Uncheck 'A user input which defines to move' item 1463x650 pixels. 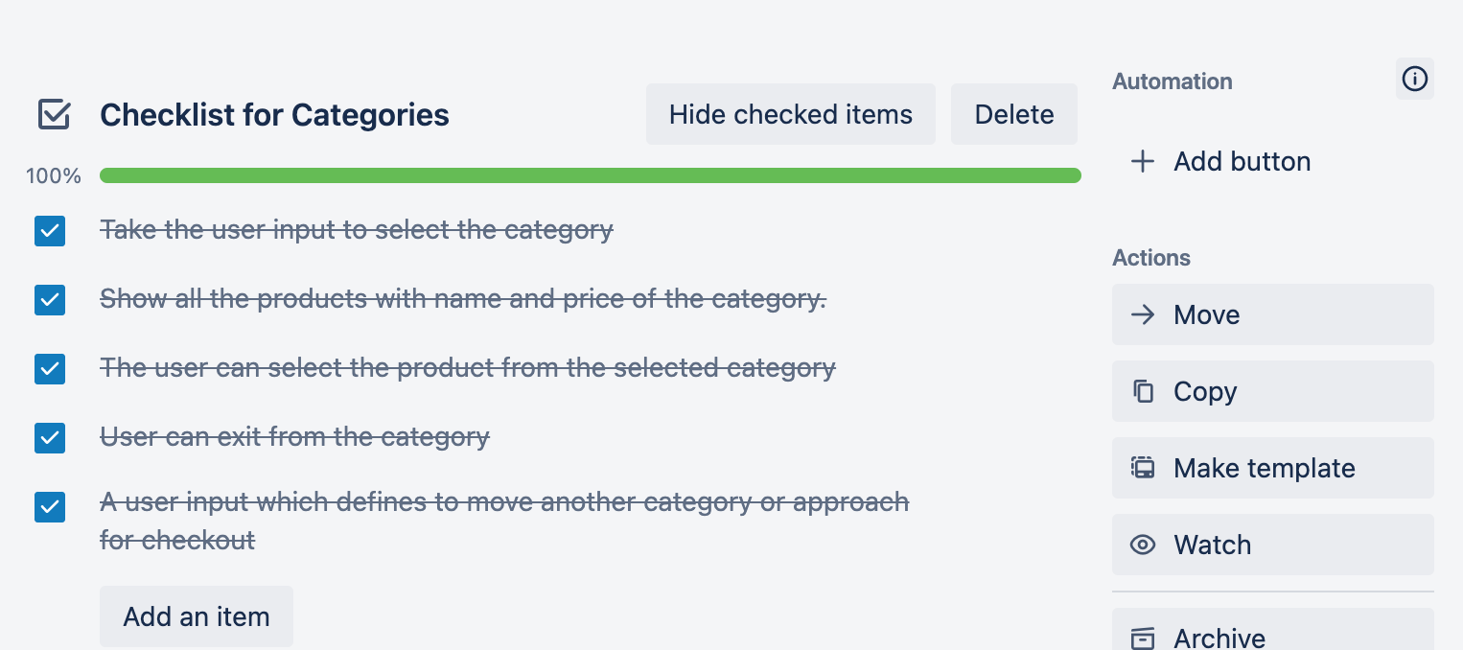click(50, 507)
